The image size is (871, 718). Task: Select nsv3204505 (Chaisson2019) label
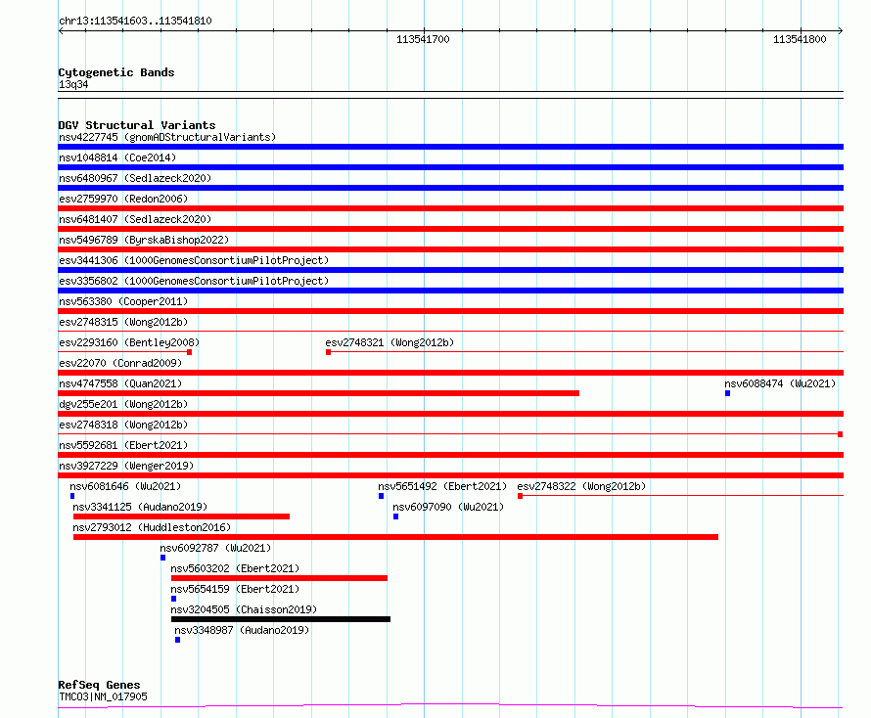tap(244, 609)
